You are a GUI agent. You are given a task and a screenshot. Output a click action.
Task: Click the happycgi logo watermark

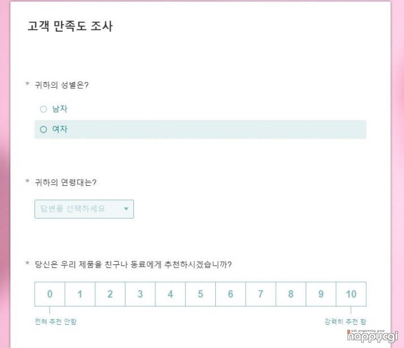[x=372, y=336]
